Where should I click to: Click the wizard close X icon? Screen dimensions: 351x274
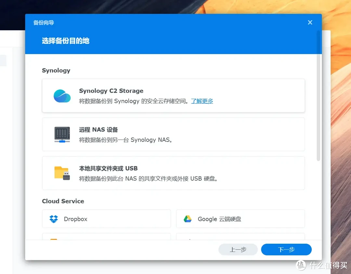pos(310,22)
